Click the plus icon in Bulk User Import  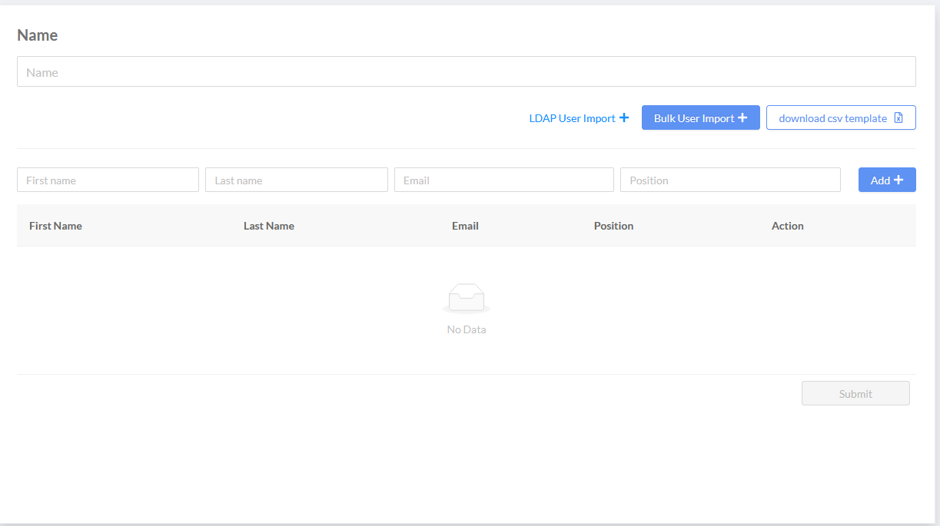(742, 118)
